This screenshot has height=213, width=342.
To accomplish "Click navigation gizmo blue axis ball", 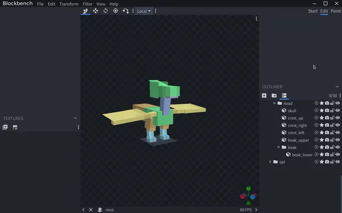I will pos(253,197).
